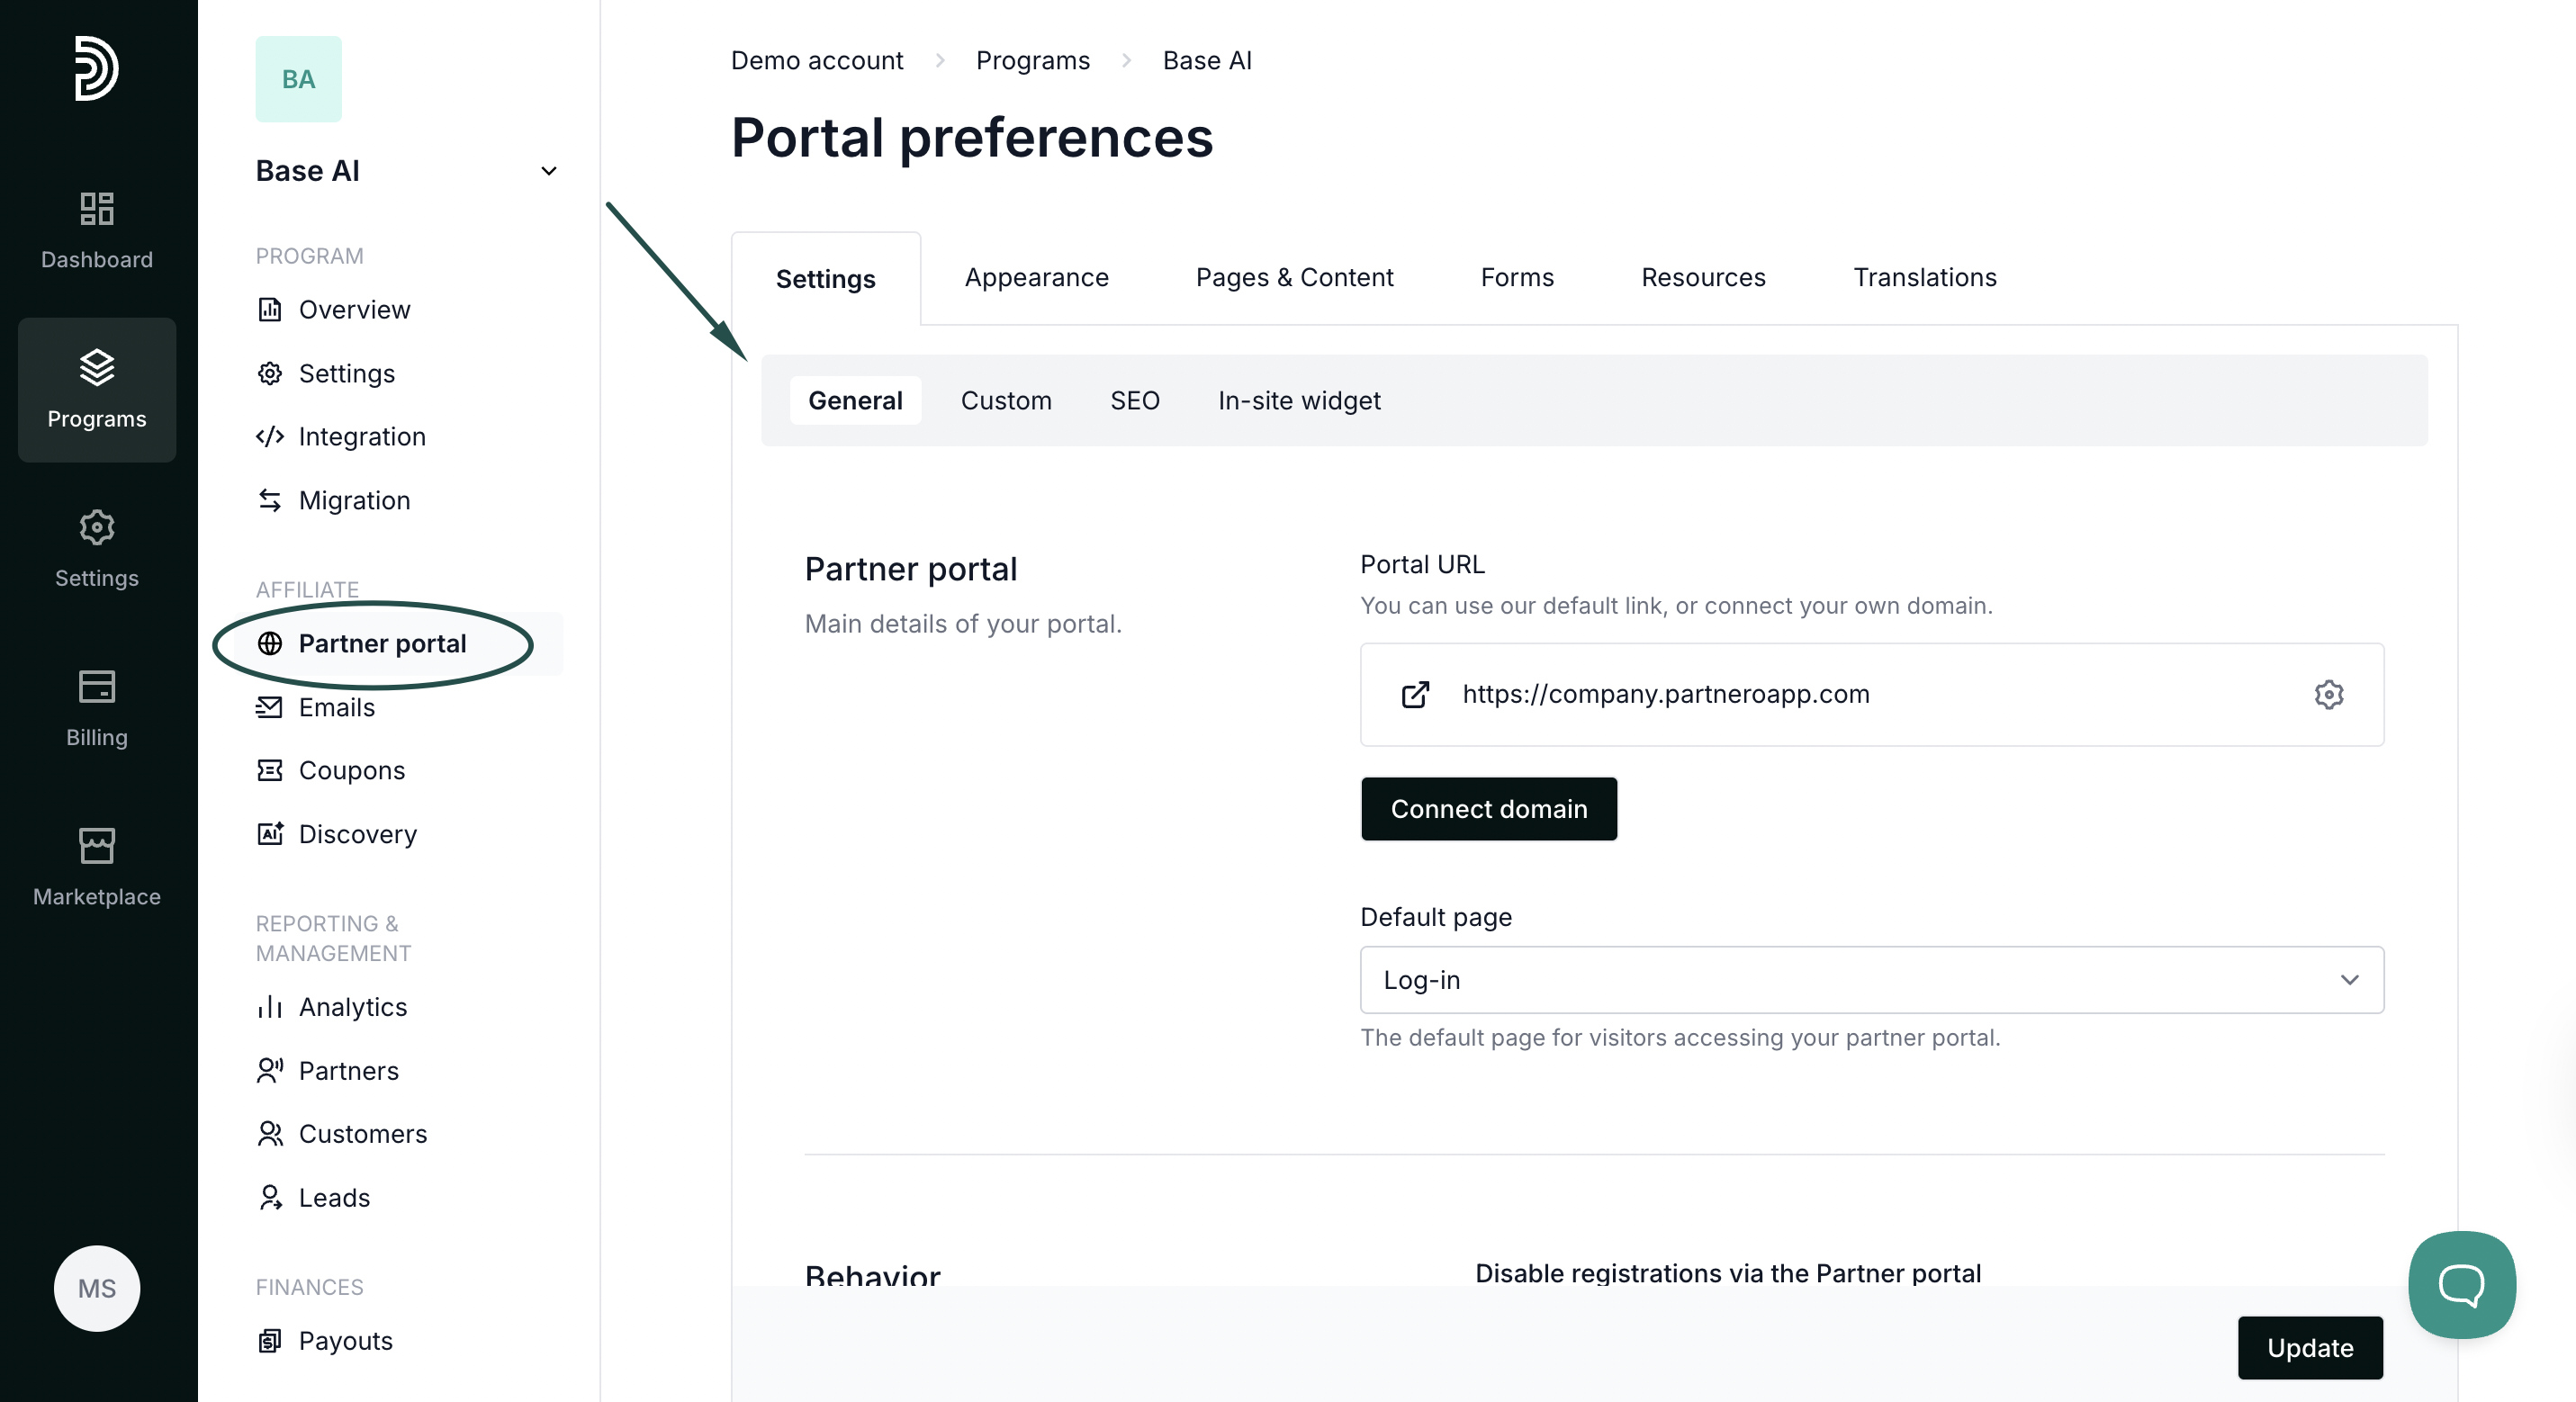The width and height of the screenshot is (2576, 1402).
Task: Switch to the Custom sub-tab
Action: 1005,400
